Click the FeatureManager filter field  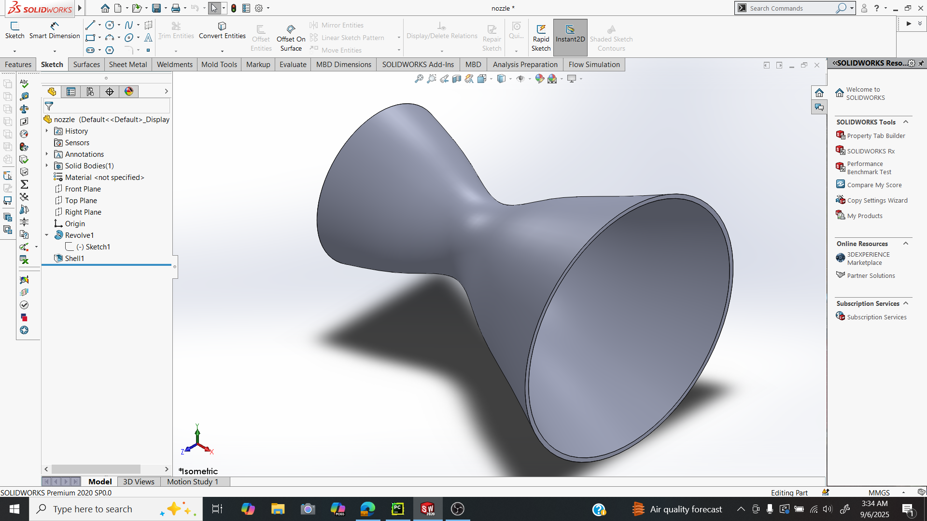point(107,106)
